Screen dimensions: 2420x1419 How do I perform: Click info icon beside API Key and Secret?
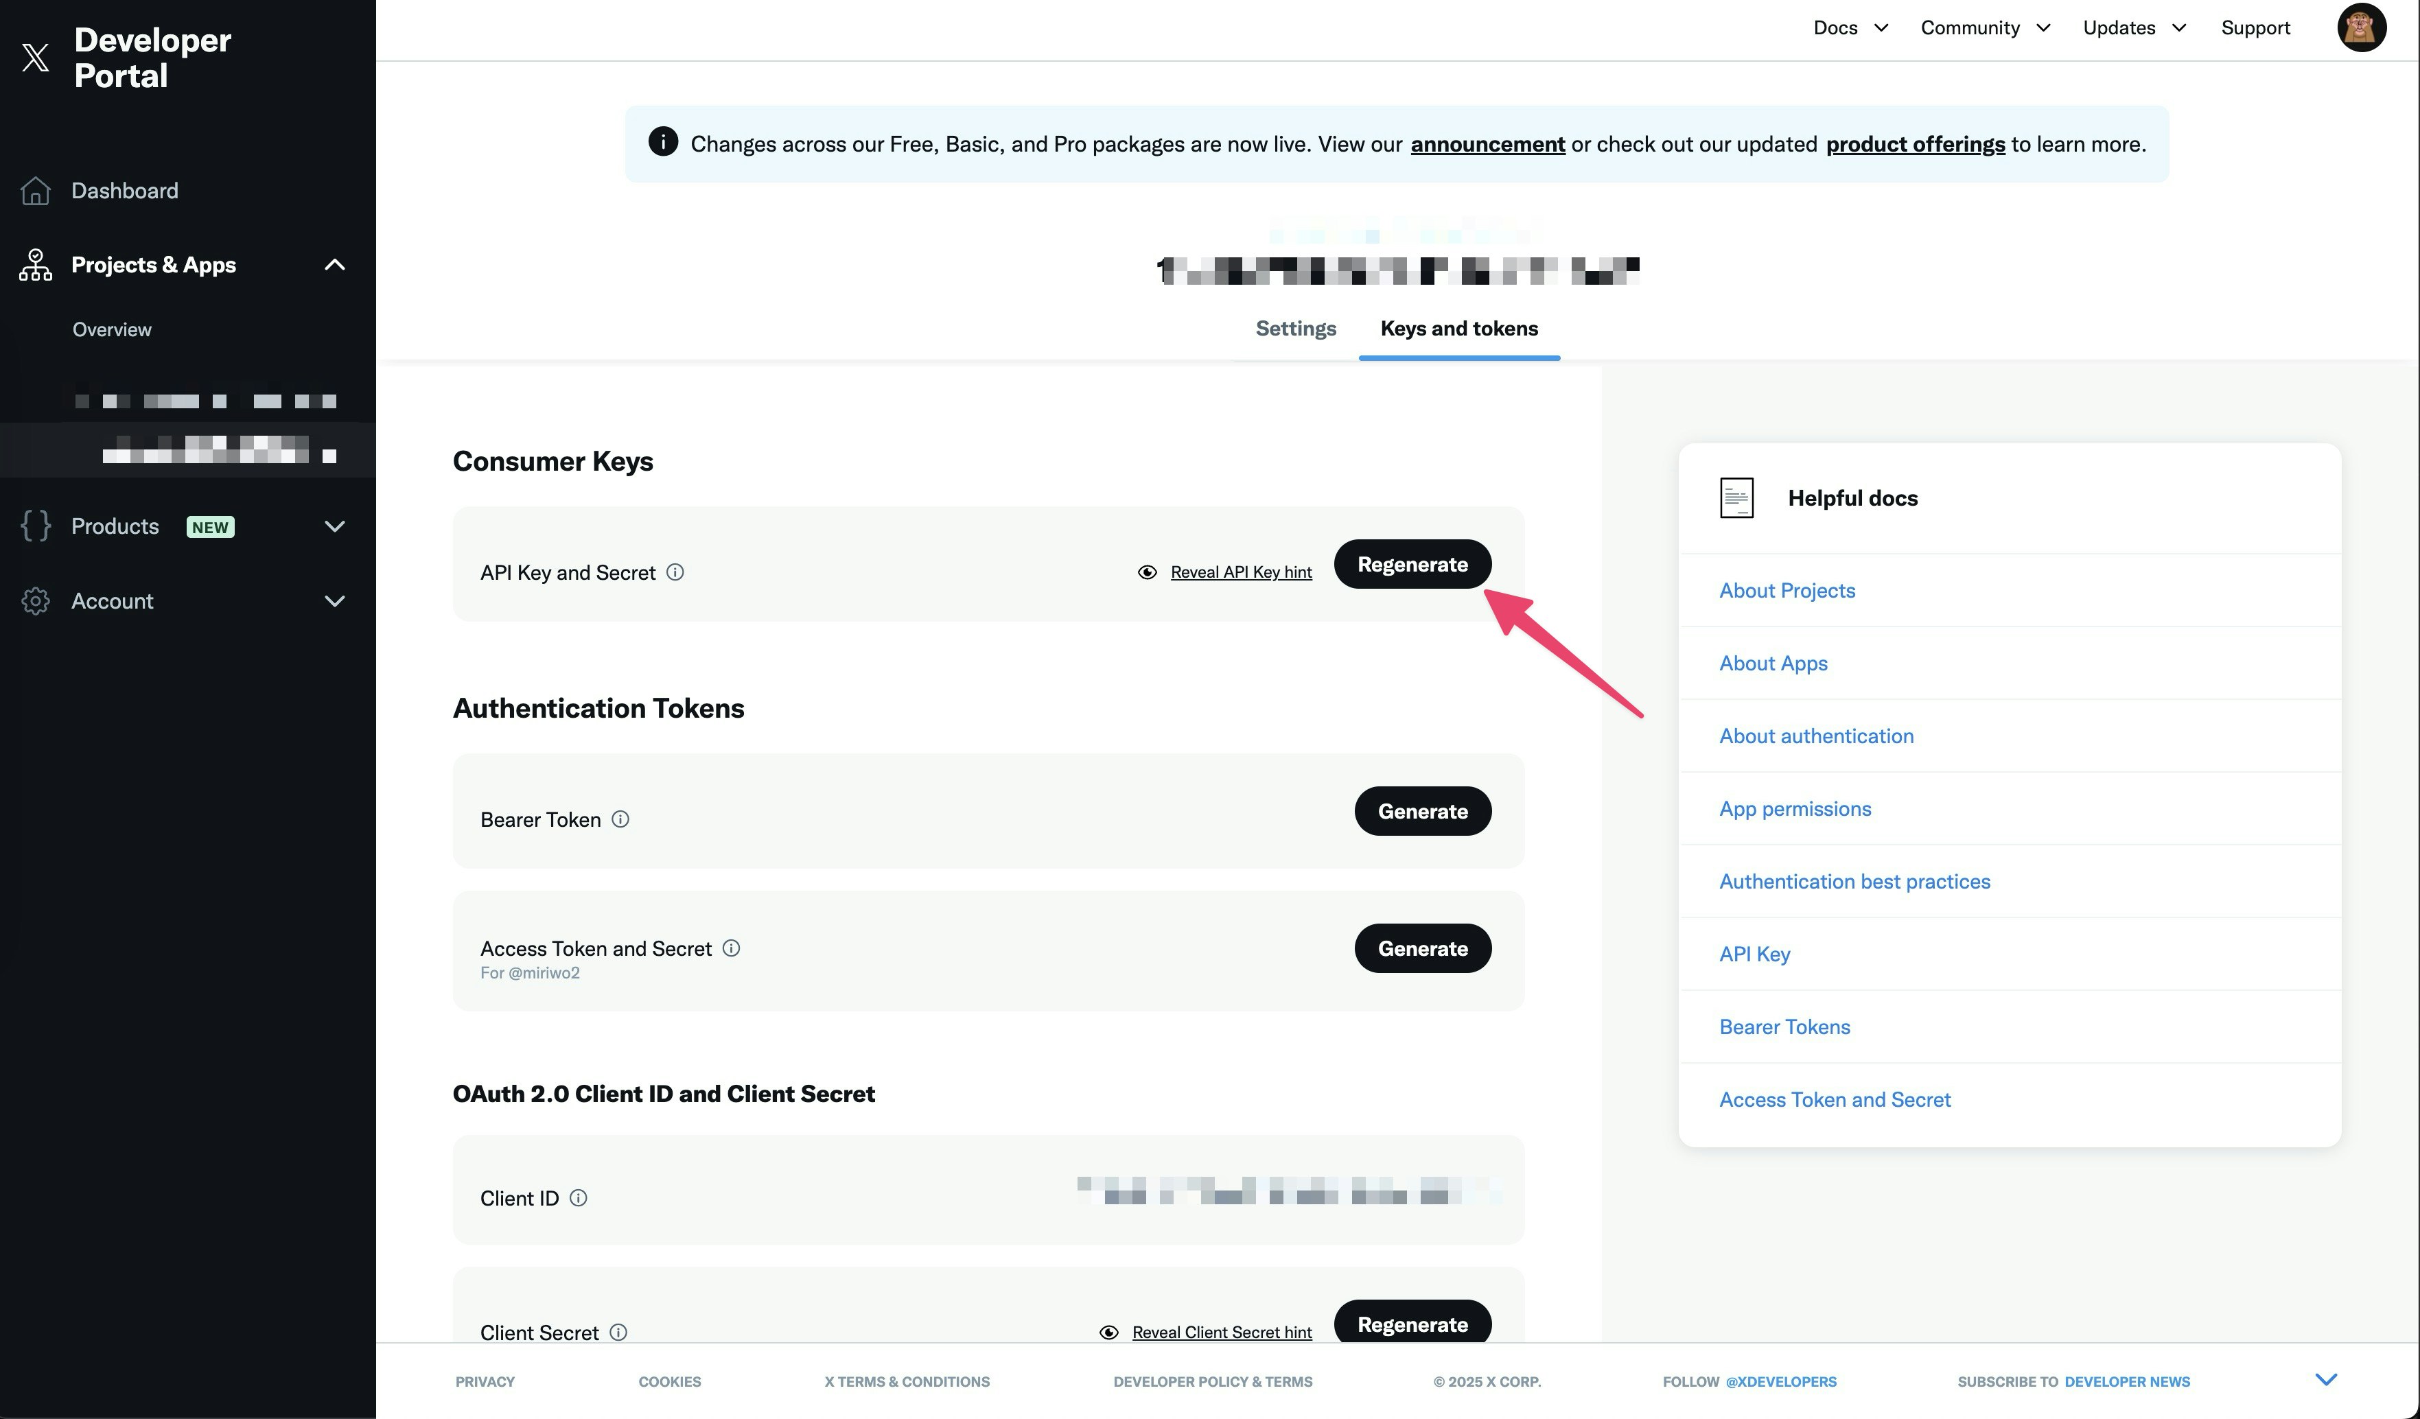point(675,572)
